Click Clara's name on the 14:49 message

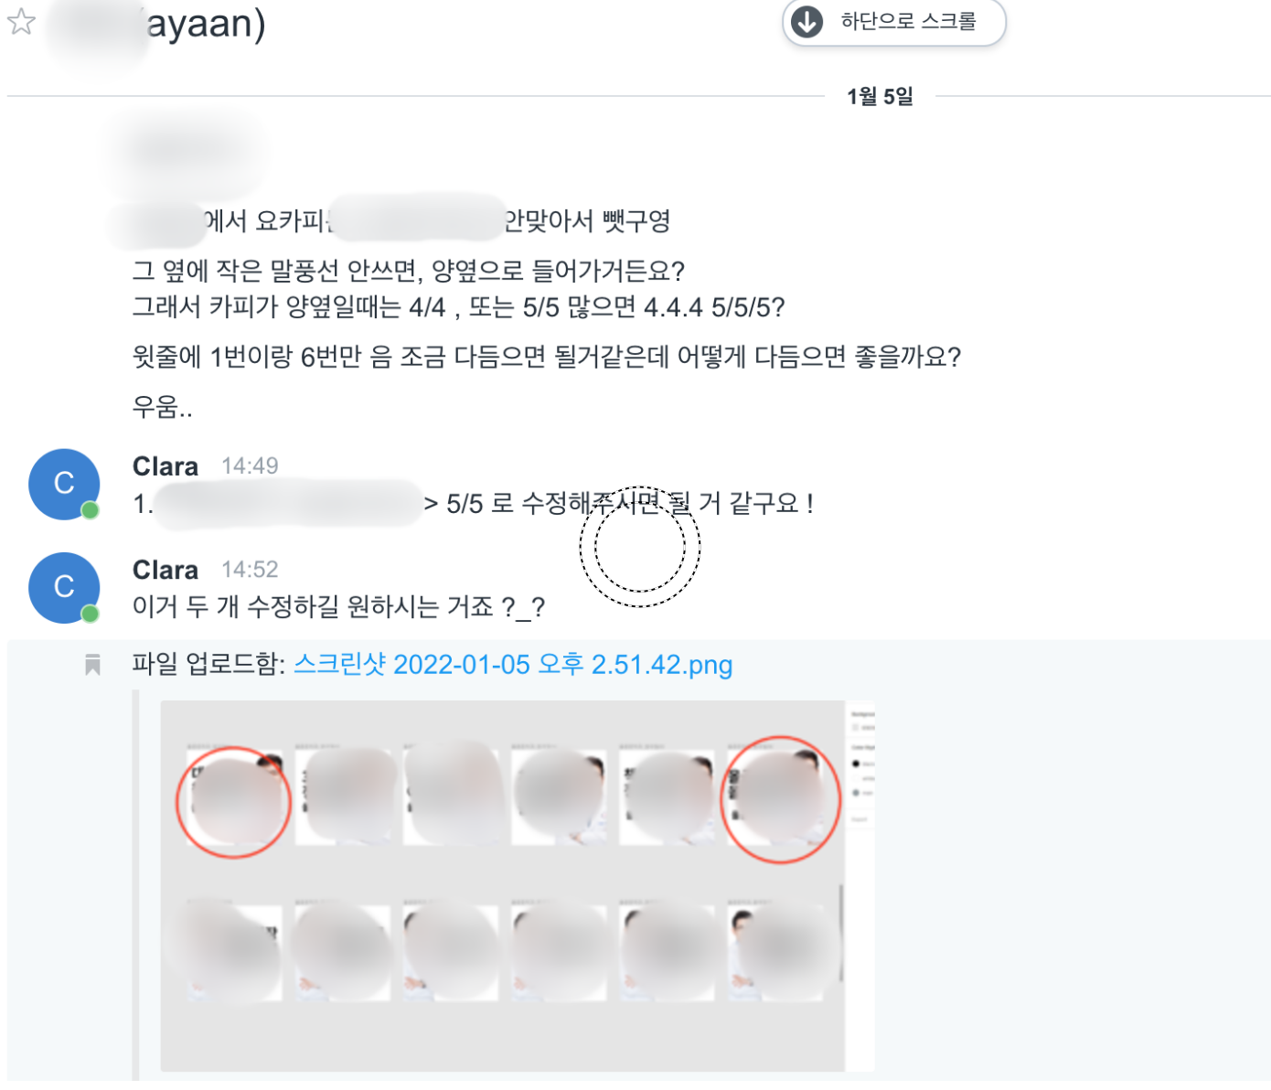point(166,466)
